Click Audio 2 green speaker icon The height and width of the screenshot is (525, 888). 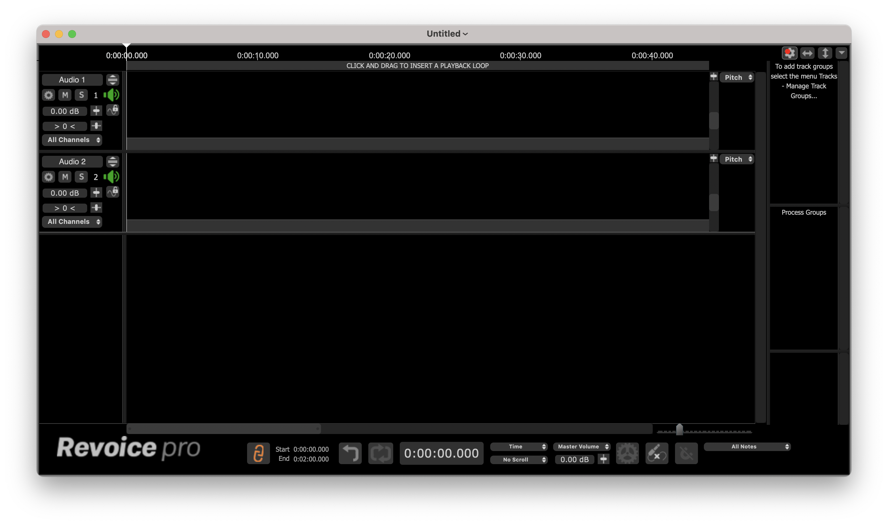111,177
